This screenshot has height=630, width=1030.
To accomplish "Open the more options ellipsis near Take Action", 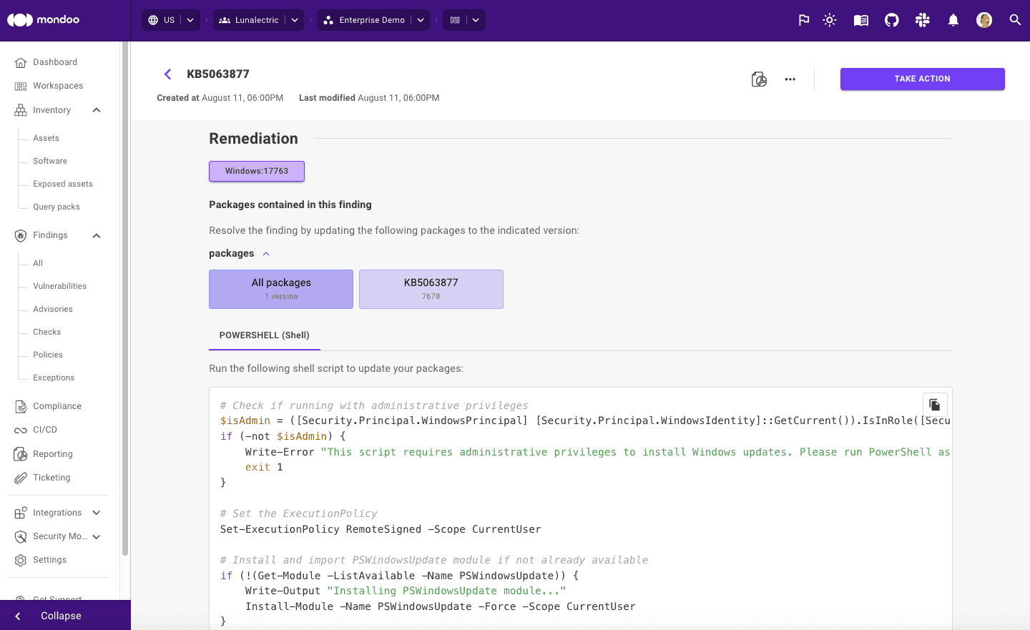I will pos(790,79).
